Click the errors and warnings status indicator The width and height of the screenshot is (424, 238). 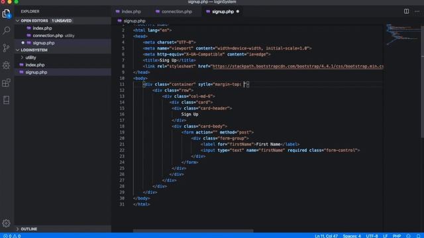12,236
